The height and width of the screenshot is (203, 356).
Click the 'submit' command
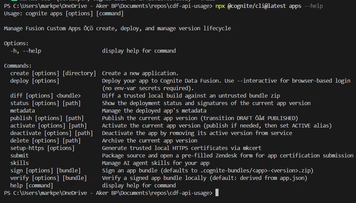tap(19, 156)
